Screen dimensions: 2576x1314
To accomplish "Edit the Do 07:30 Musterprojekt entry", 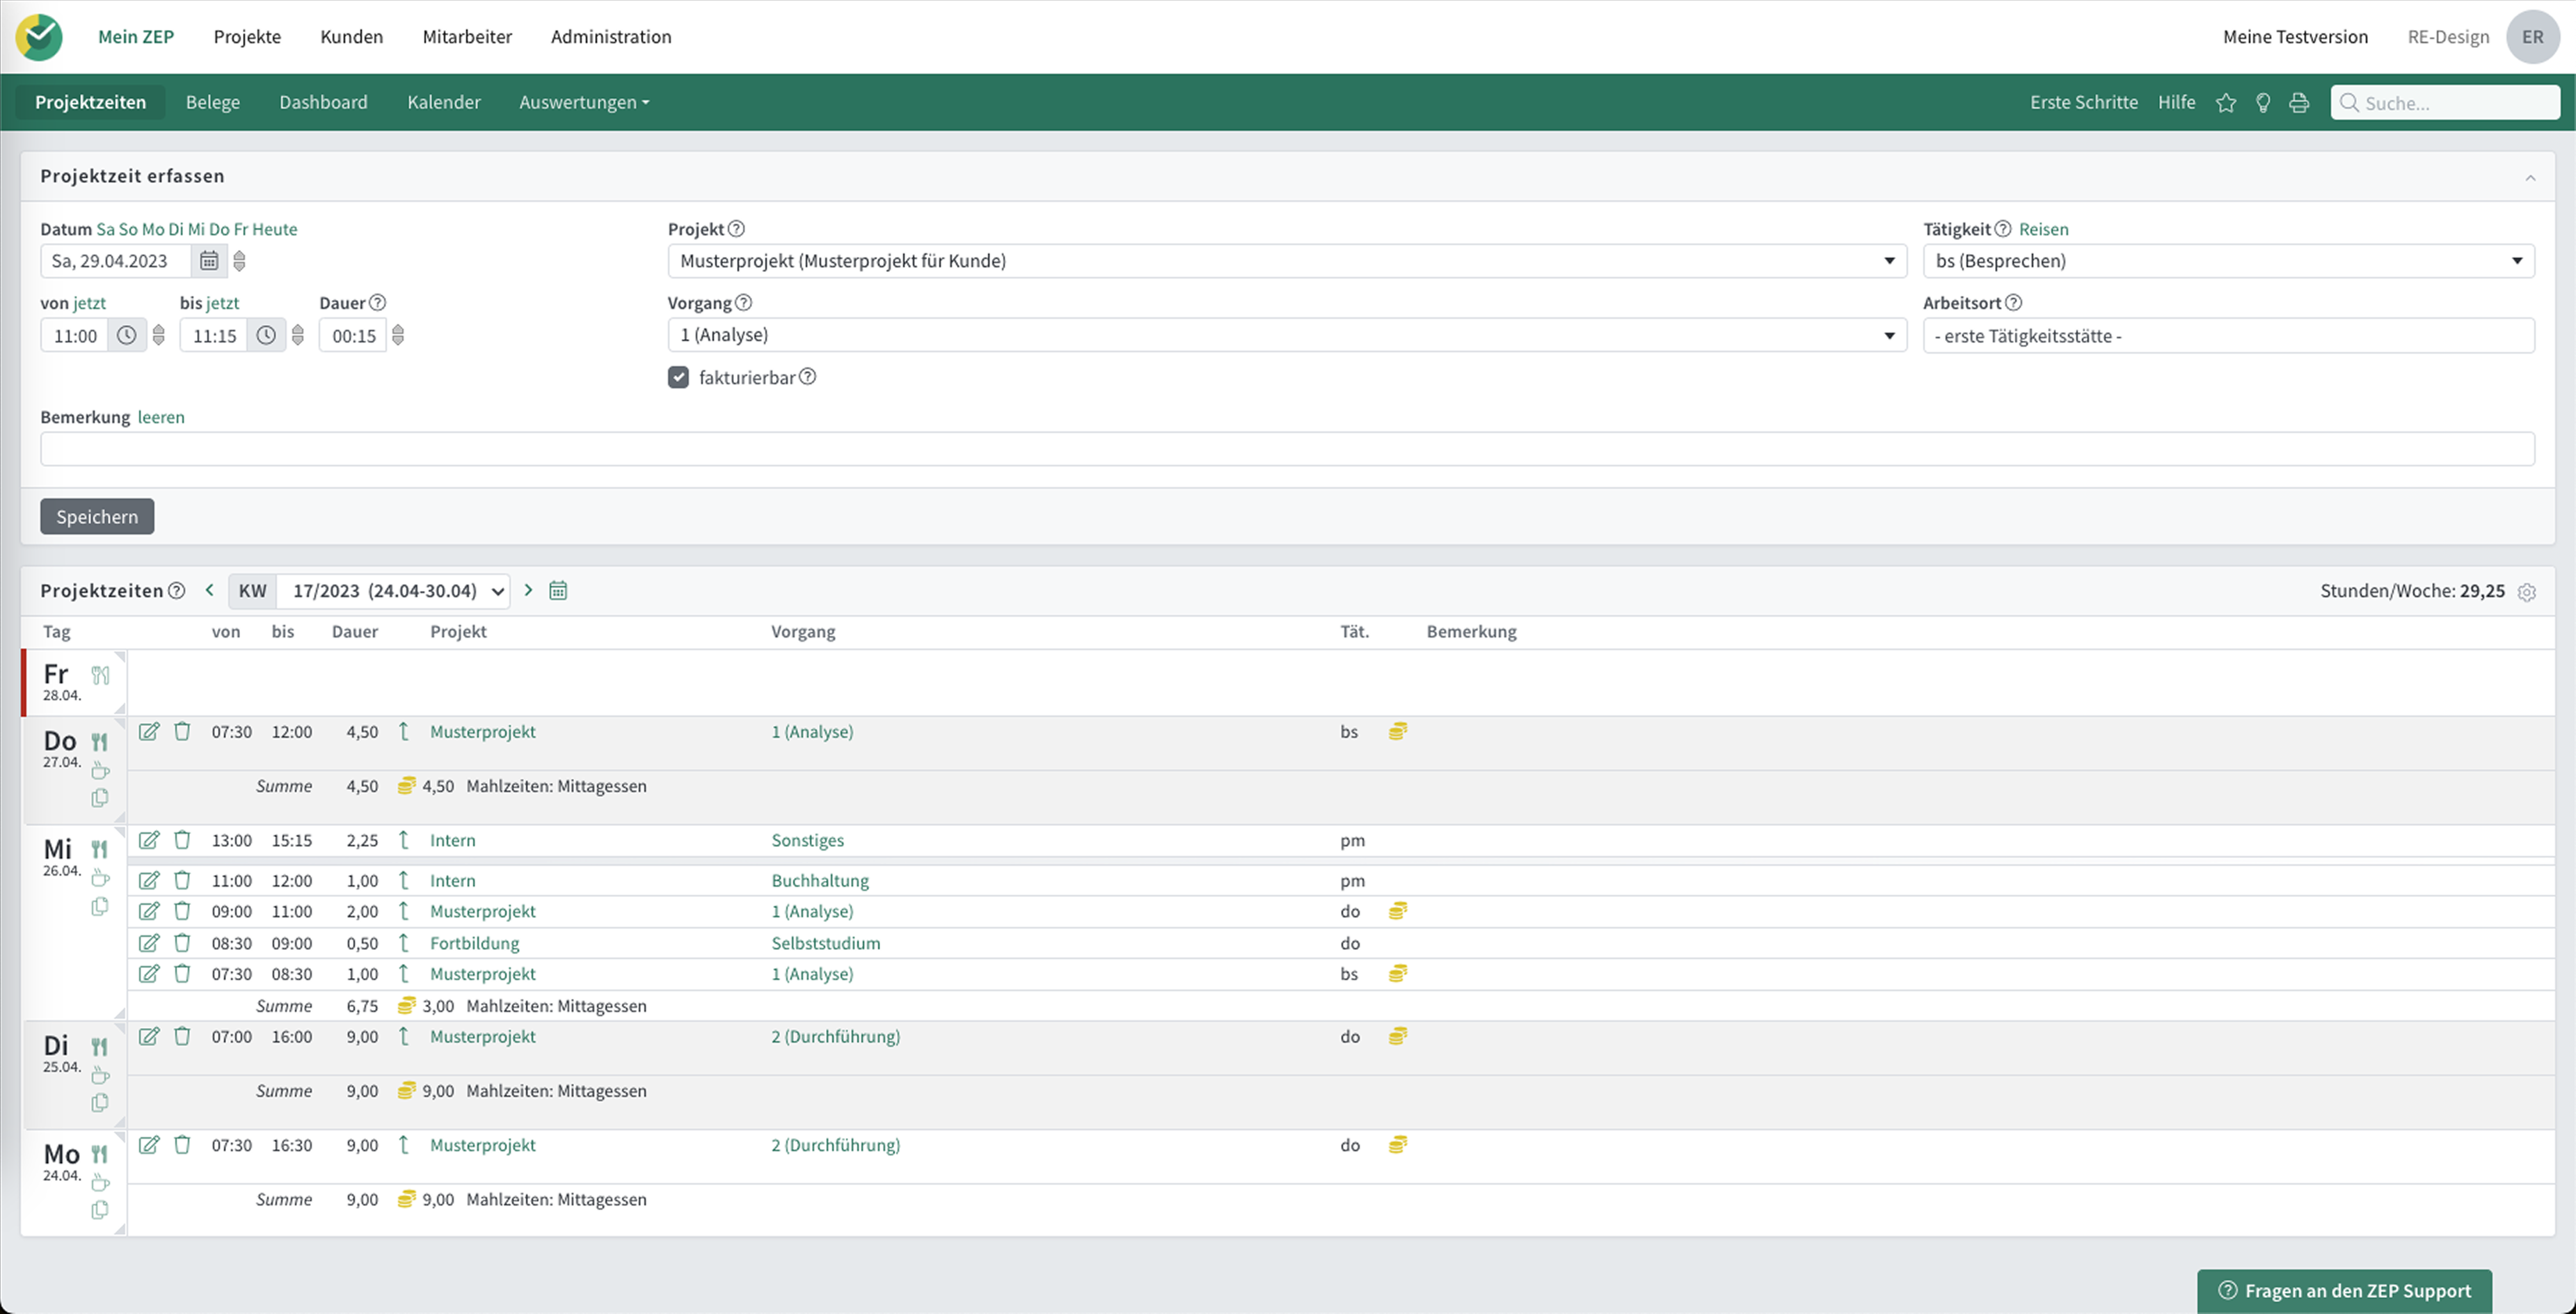I will tap(149, 731).
